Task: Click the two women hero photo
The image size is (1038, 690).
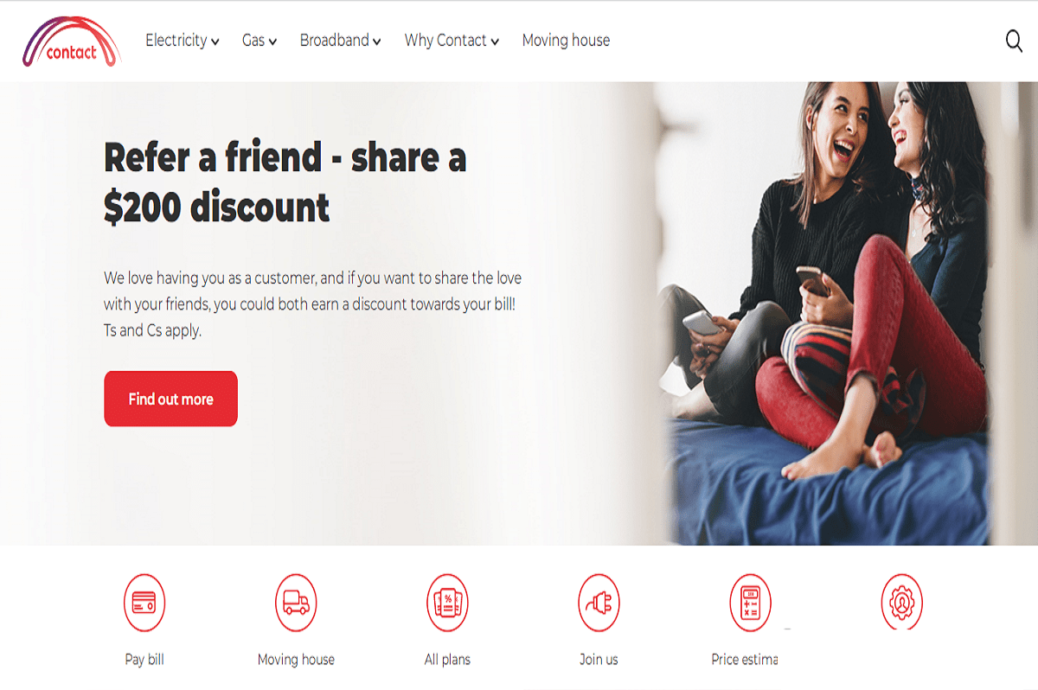Action: click(830, 313)
